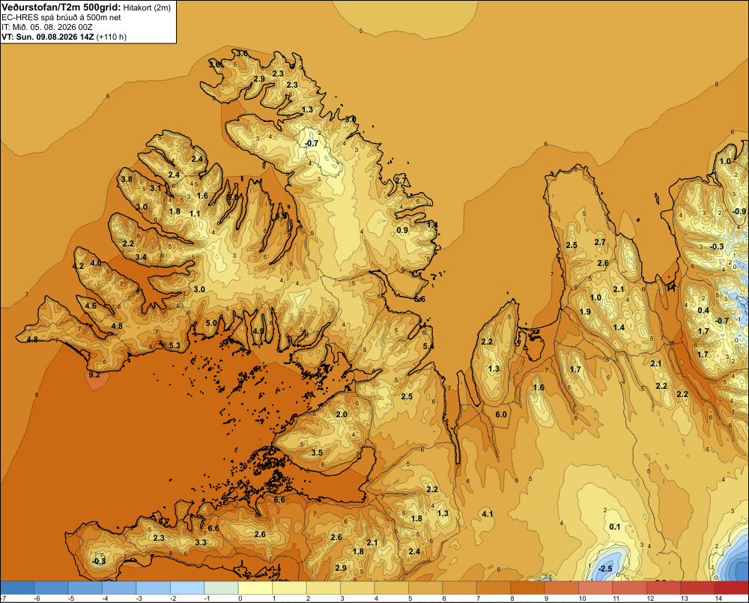Screen dimensions: 749x603
Task: Click the 'IT: Mið. 05. 08. 2026 00Z' line
Action: (x=46, y=27)
